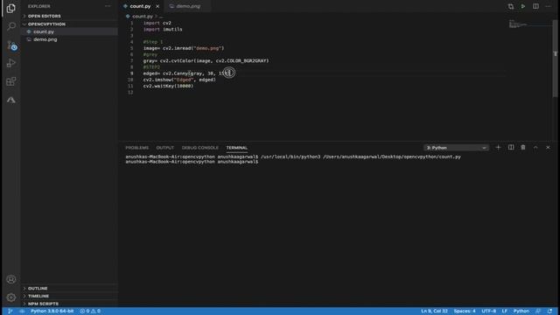Click the terminal prompt input line
This screenshot has width=560, height=315.
click(192, 162)
